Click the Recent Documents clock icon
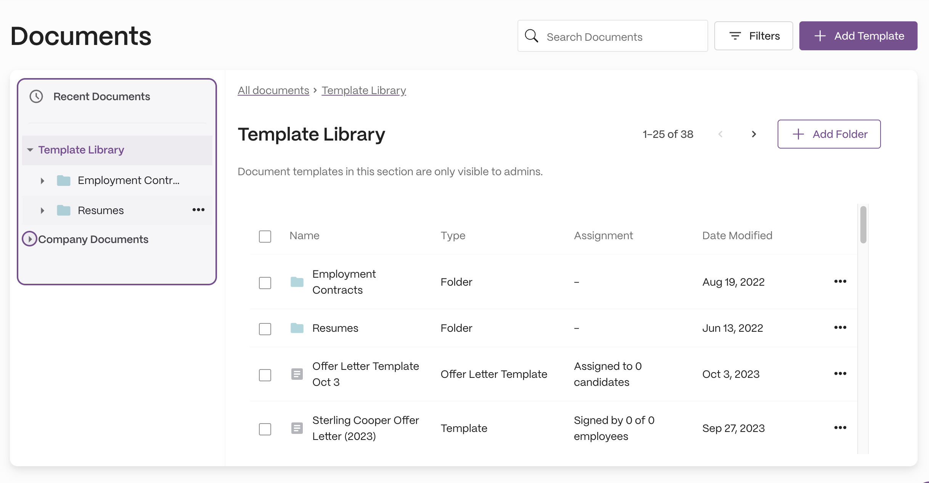 click(x=36, y=96)
